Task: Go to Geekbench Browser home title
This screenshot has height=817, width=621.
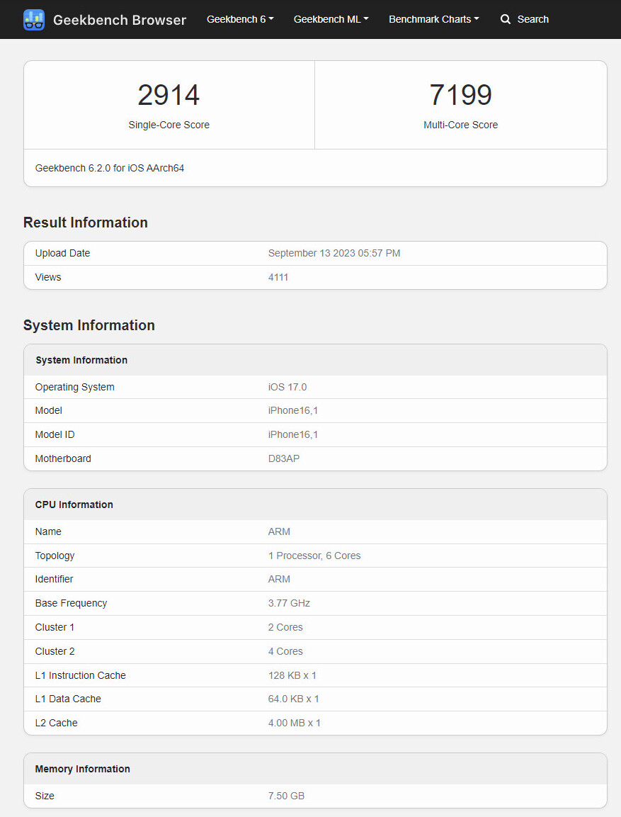Action: [x=120, y=20]
